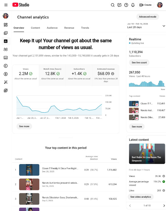Open the hamburger navigation menu
Viewport: 166px width, 211px height.
pos(6,5)
